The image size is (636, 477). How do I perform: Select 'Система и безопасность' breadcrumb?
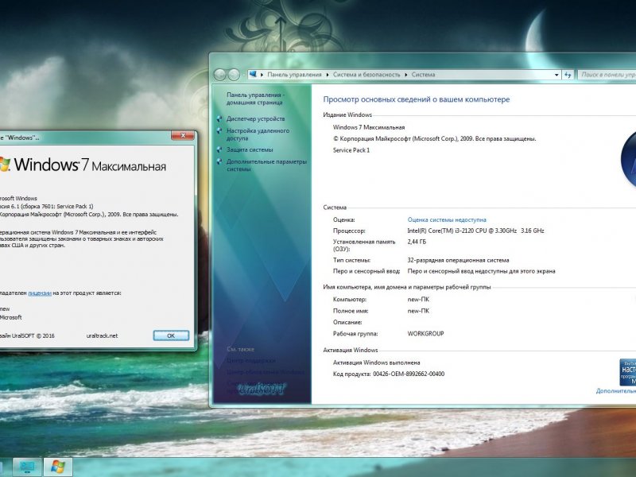[366, 75]
